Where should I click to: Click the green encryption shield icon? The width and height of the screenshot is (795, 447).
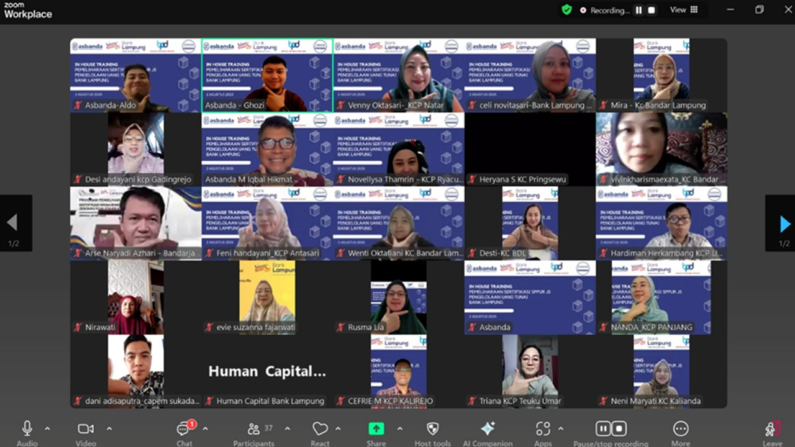[566, 10]
